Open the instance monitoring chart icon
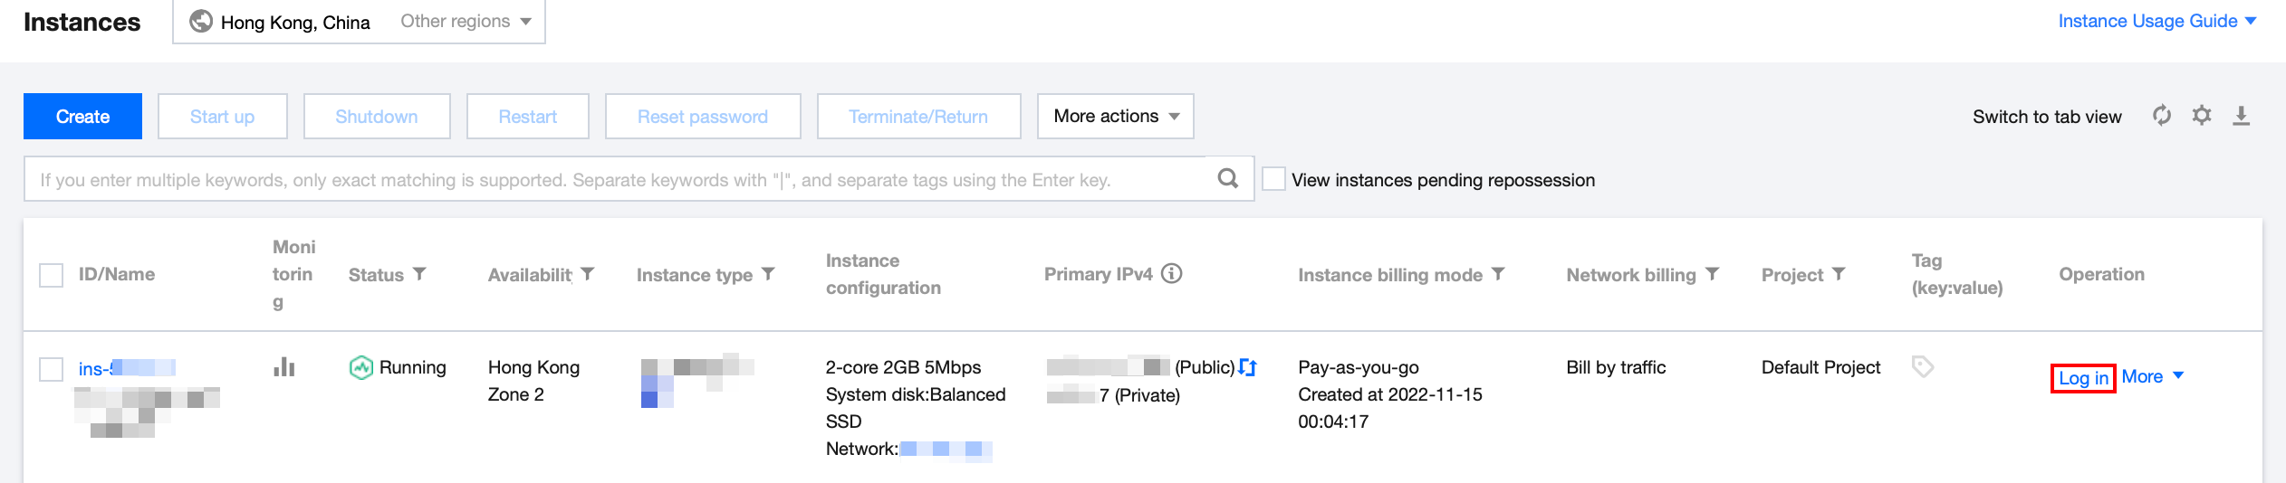Screen dimensions: 2286x483 coord(284,366)
